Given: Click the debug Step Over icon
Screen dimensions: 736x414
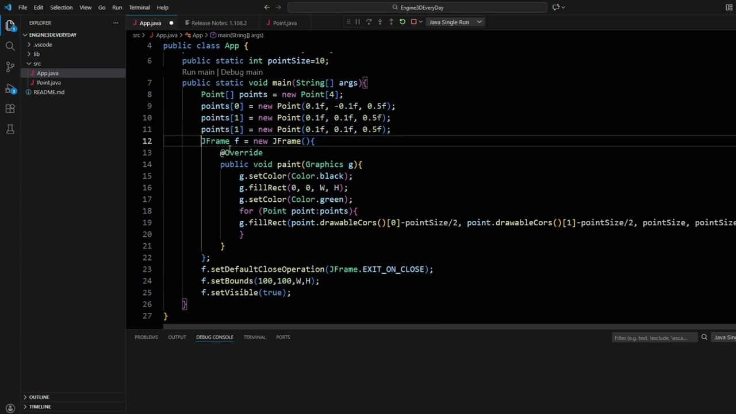Looking at the screenshot, I should (369, 22).
